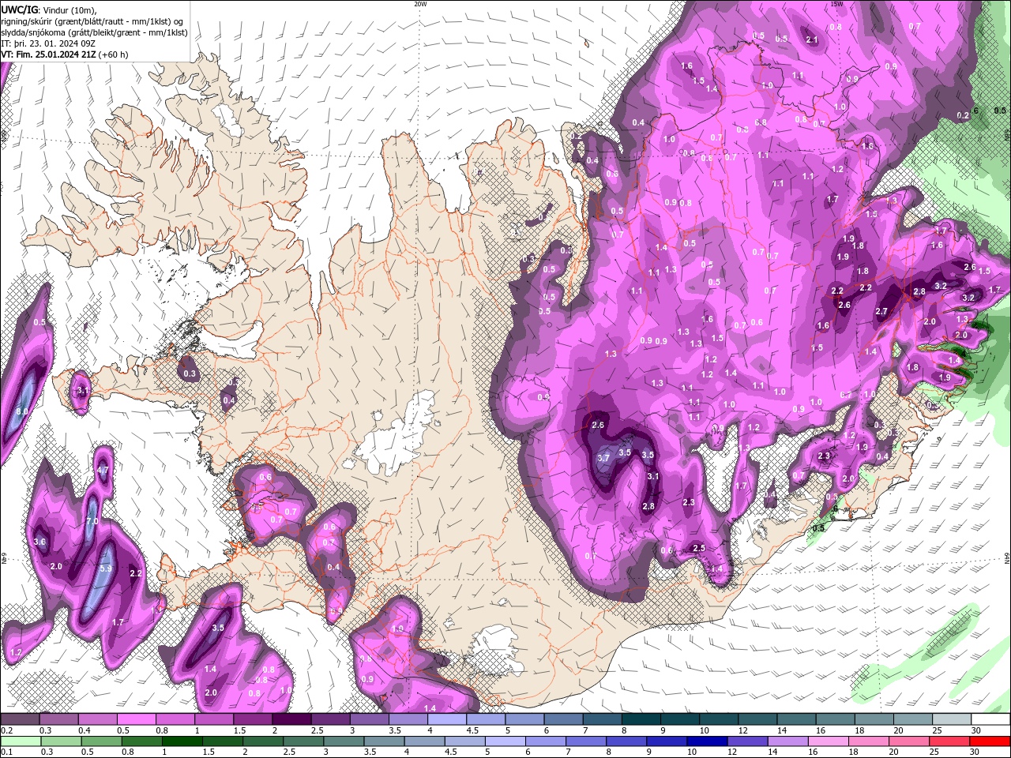
Task: Click the darkest purple swatch labelled 2 in snow legend
Action: pos(291,719)
